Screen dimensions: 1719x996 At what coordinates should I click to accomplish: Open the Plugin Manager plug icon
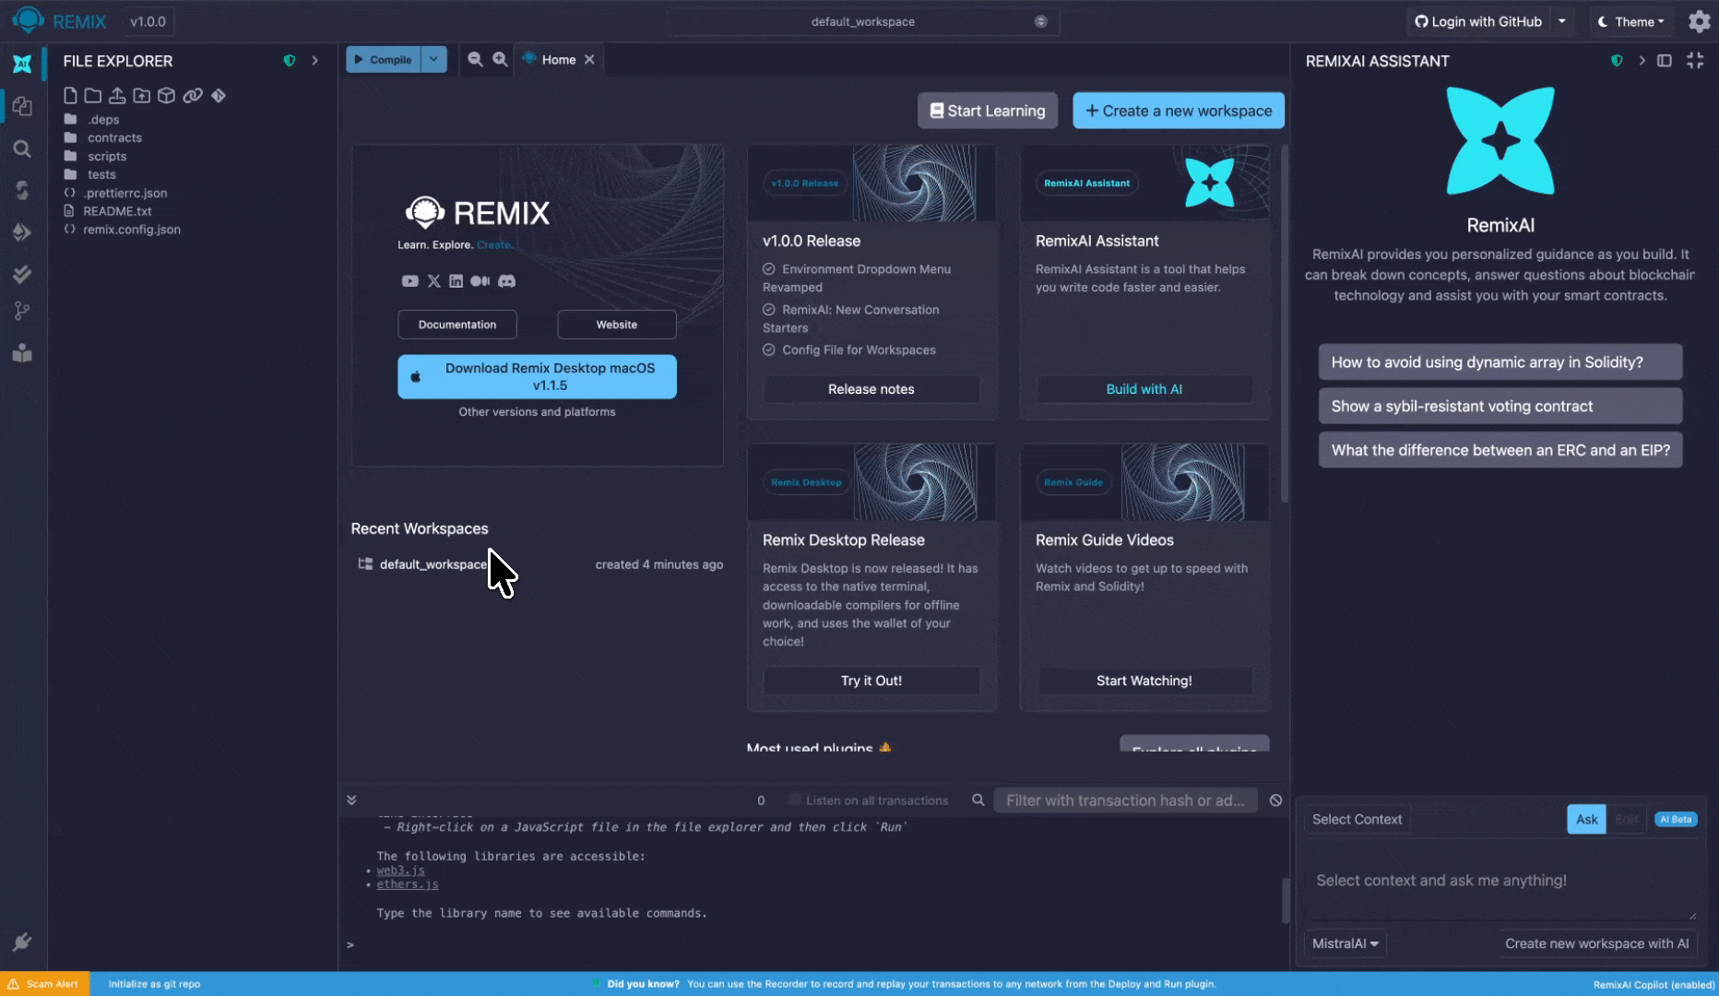tap(22, 942)
